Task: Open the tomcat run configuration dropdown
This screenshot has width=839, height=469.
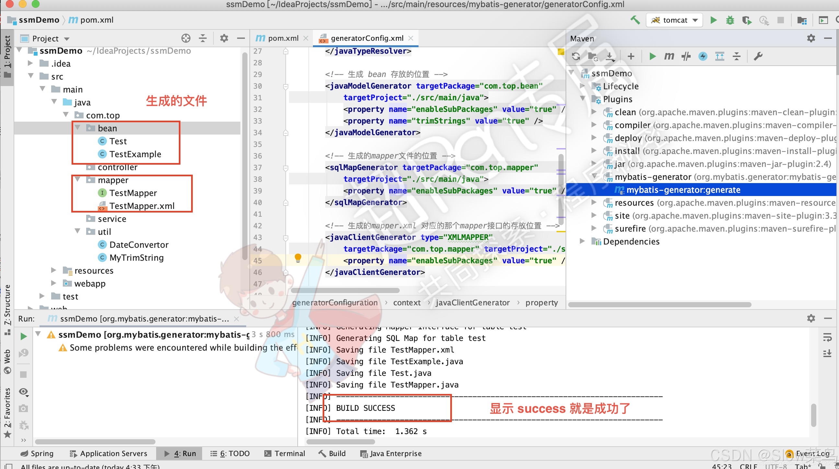Action: point(674,20)
